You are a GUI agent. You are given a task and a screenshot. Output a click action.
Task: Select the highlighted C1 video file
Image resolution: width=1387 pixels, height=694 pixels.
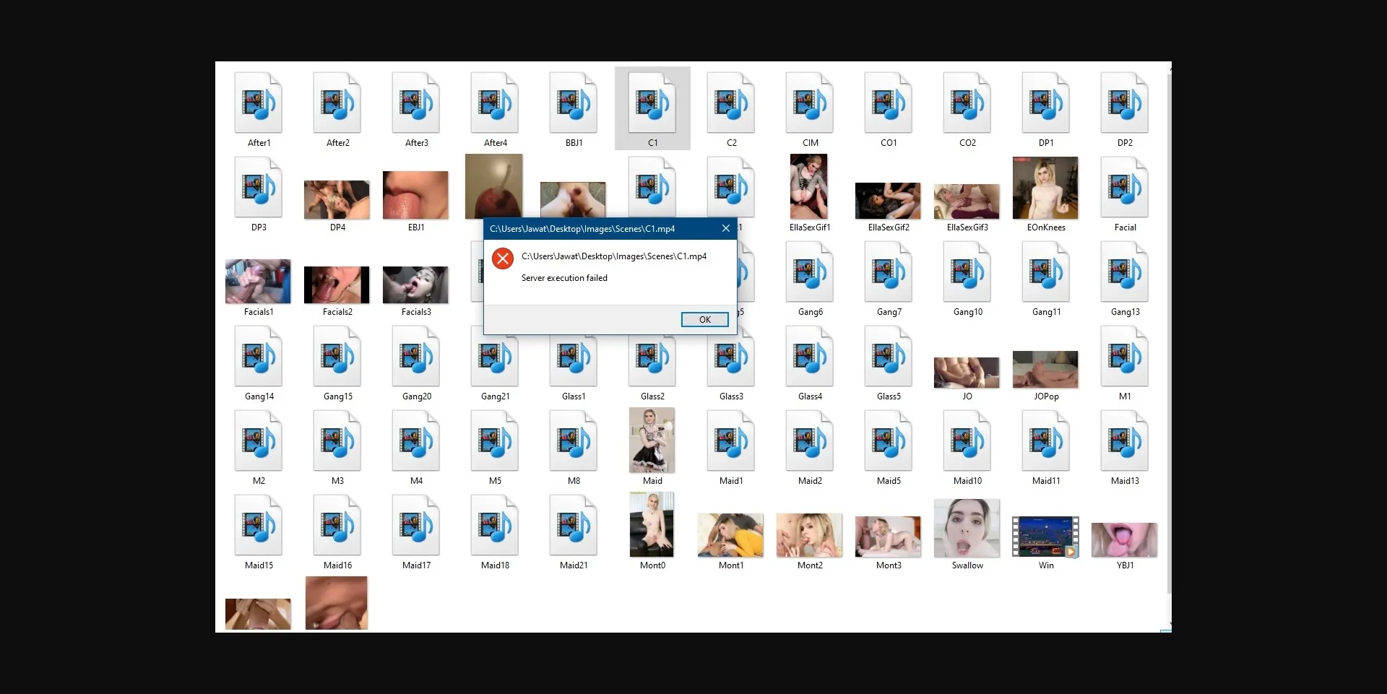652,104
